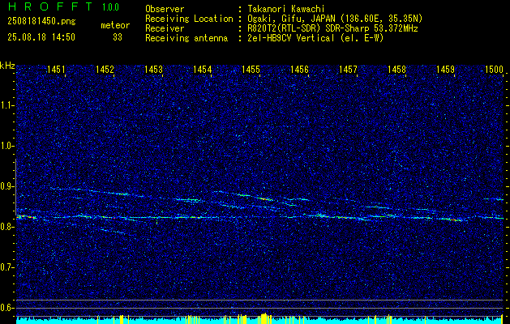Click the 0.7 kHz axis label
Image resolution: width=510 pixels, height=324 pixels.
click(7, 267)
